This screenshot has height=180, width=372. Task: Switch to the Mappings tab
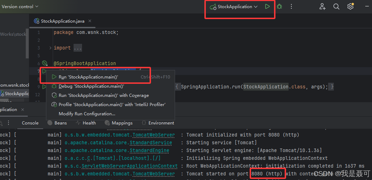point(118,123)
